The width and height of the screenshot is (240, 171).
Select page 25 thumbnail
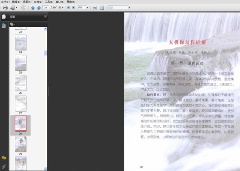20,63
